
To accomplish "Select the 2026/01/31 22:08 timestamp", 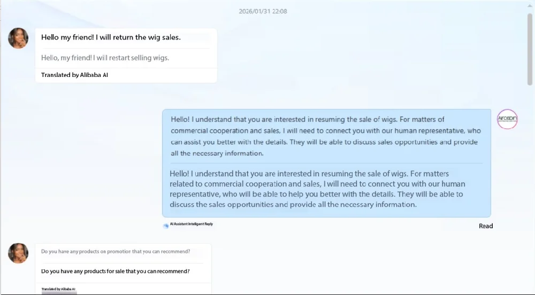I will (263, 11).
